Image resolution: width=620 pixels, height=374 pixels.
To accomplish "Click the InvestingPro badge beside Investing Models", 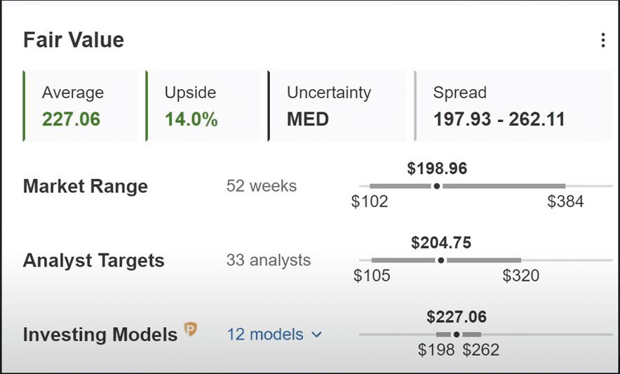I will (x=190, y=329).
